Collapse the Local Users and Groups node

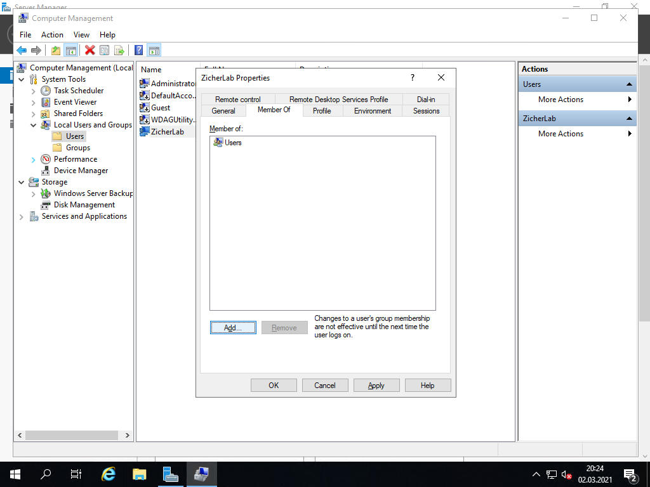click(34, 125)
